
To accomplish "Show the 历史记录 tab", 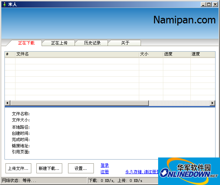I will pyautogui.click(x=92, y=43).
